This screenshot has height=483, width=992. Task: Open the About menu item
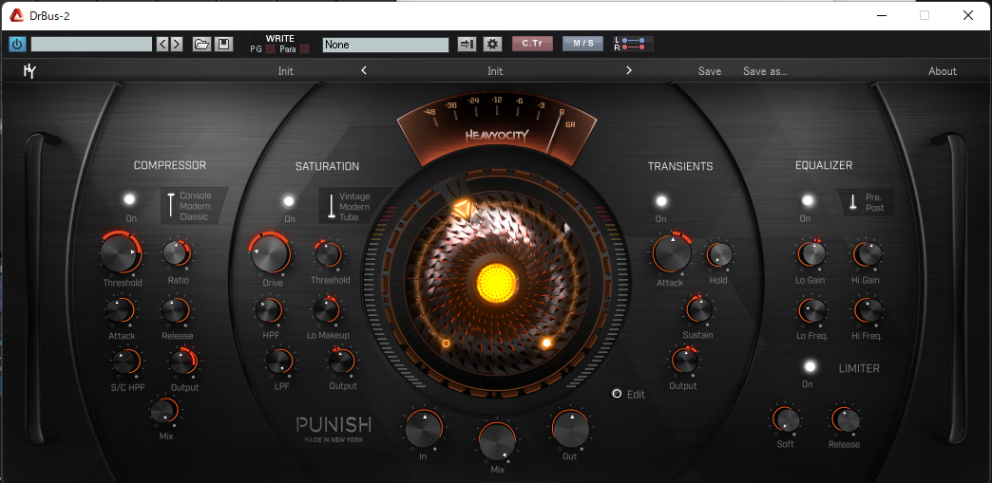pyautogui.click(x=943, y=71)
